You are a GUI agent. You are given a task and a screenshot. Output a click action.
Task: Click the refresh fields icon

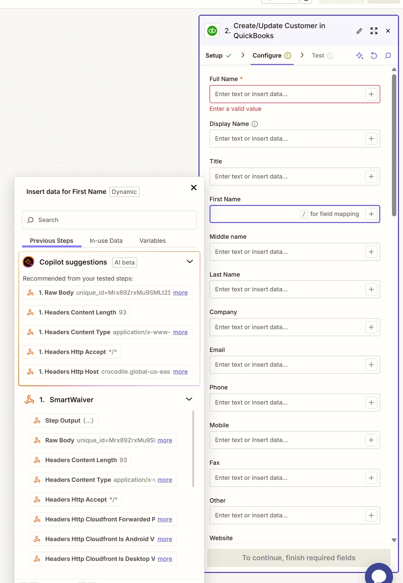pos(374,56)
